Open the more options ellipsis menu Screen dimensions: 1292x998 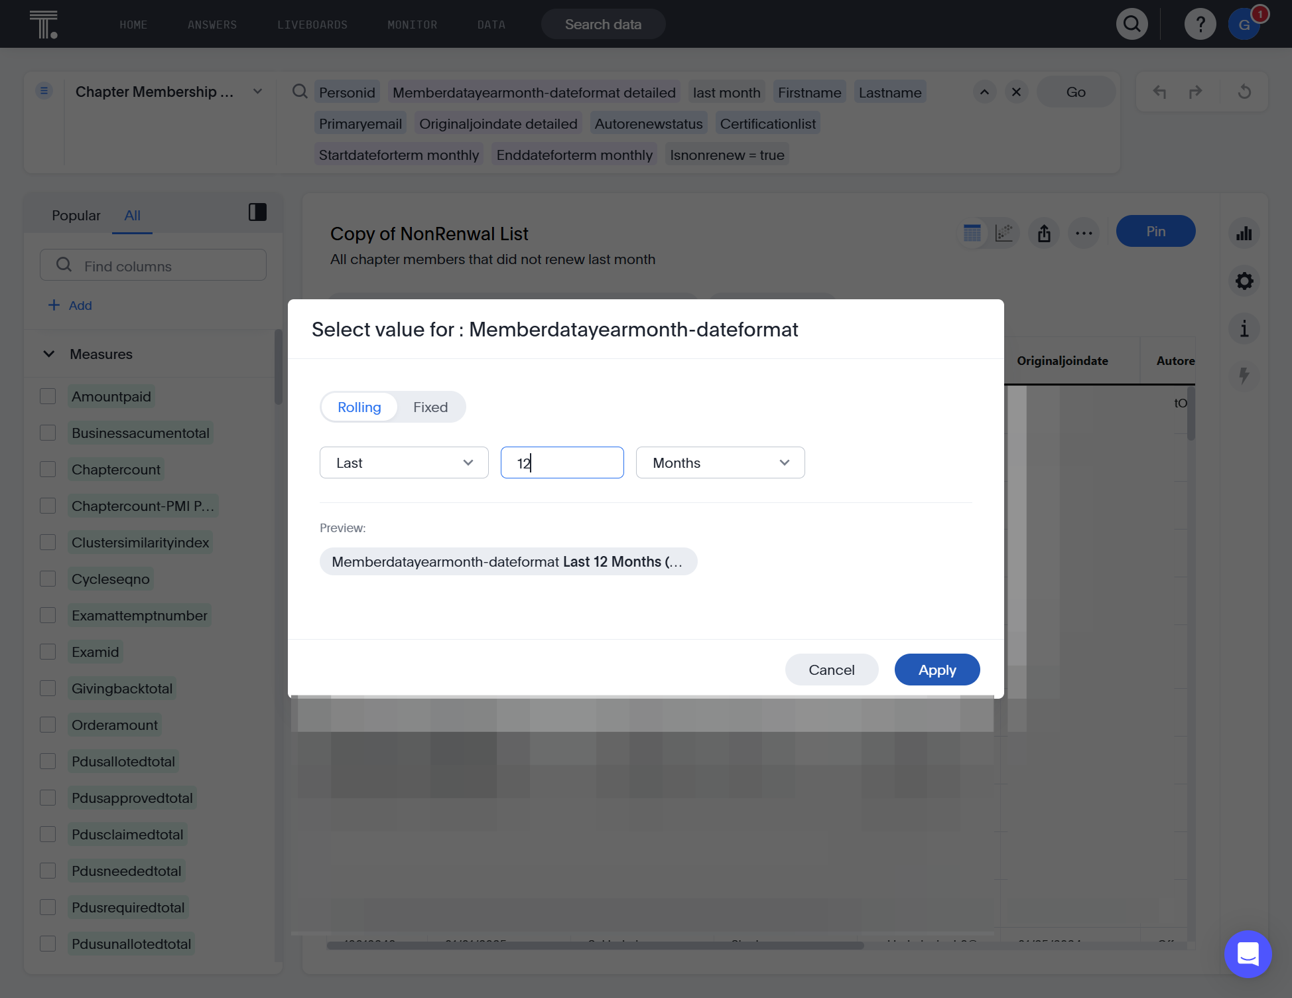coord(1084,233)
